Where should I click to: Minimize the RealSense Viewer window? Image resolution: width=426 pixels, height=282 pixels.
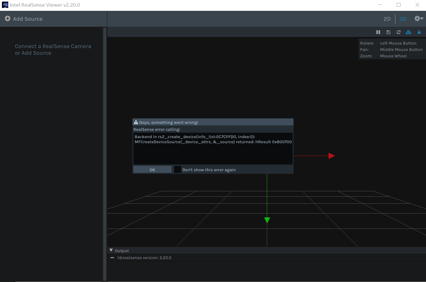coord(380,5)
